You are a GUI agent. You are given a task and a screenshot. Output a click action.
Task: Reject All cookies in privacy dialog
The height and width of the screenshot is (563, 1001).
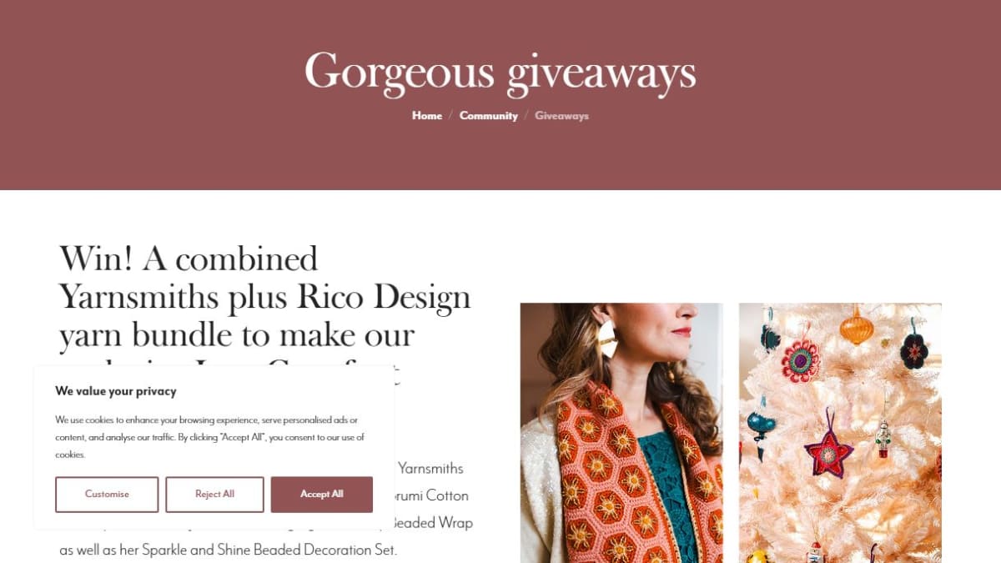point(214,495)
